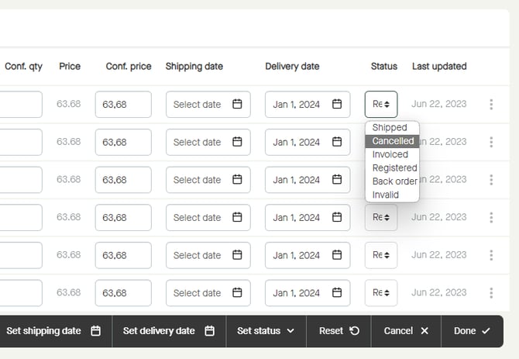Click calendar icon in first row delivery date
The height and width of the screenshot is (359, 519).
[x=337, y=105]
